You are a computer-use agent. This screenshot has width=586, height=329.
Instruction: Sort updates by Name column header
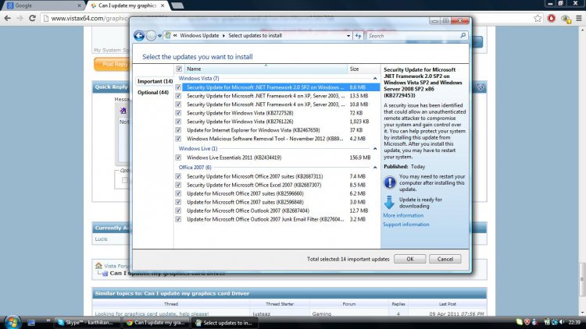[266, 69]
